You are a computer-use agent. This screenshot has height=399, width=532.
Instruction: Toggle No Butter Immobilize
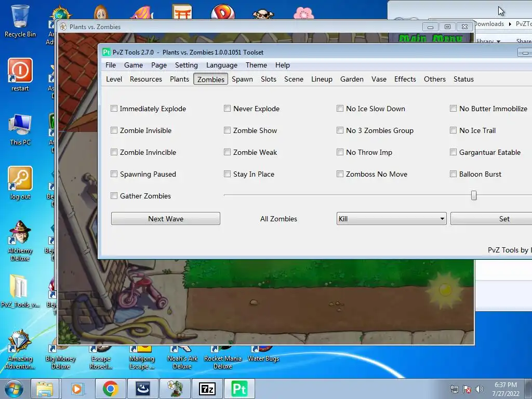pyautogui.click(x=453, y=109)
